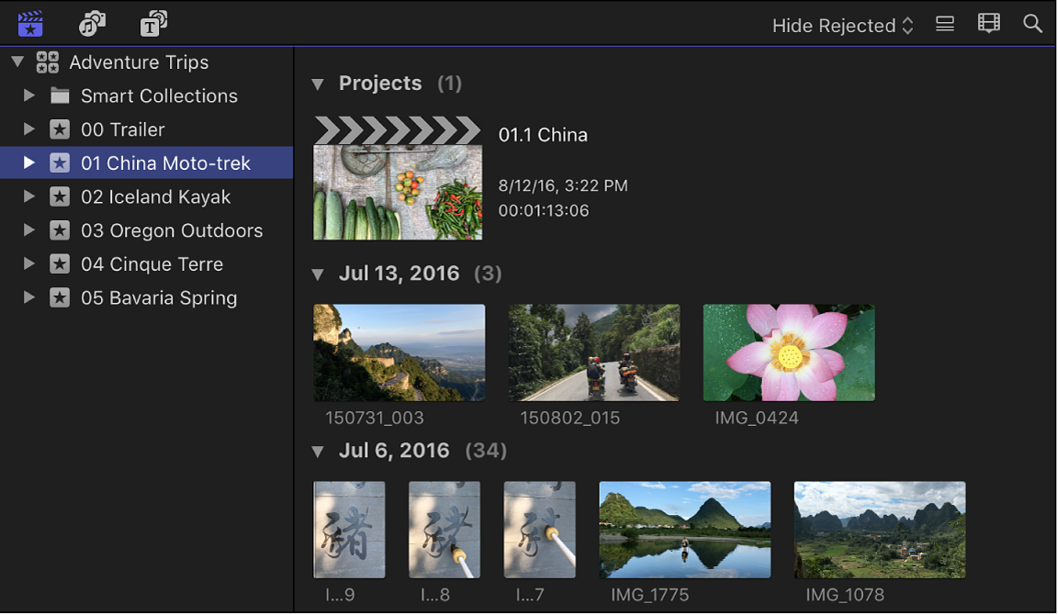Select the 01.1 China project thumbnail
The height and width of the screenshot is (615, 1058).
(398, 179)
